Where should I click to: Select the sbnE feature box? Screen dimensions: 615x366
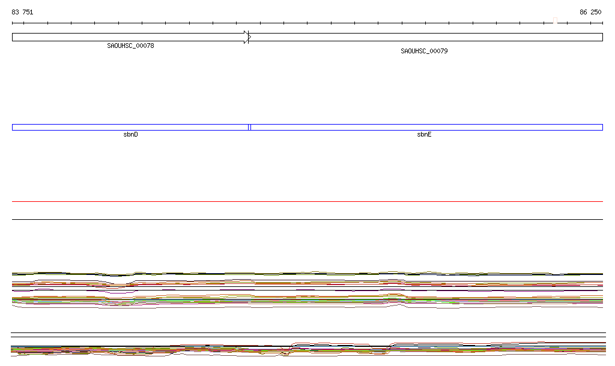pos(425,127)
